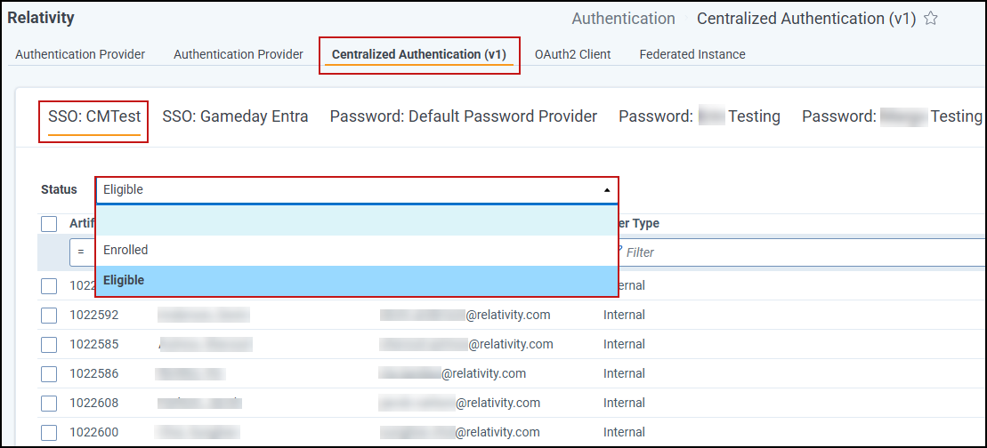This screenshot has width=987, height=448.
Task: Select the SSO: CMTest provider tab
Action: pyautogui.click(x=94, y=116)
